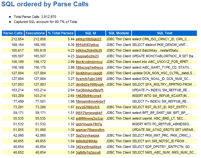Image resolution: width=201 pixels, height=158 pixels.
Task: Follow the 3jupxa5zjts23 SQL link
Action: [87, 56]
